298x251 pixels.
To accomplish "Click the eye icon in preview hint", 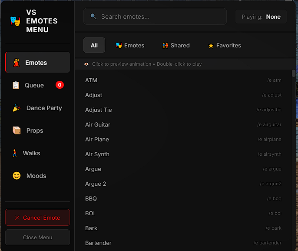I will tap(86, 64).
